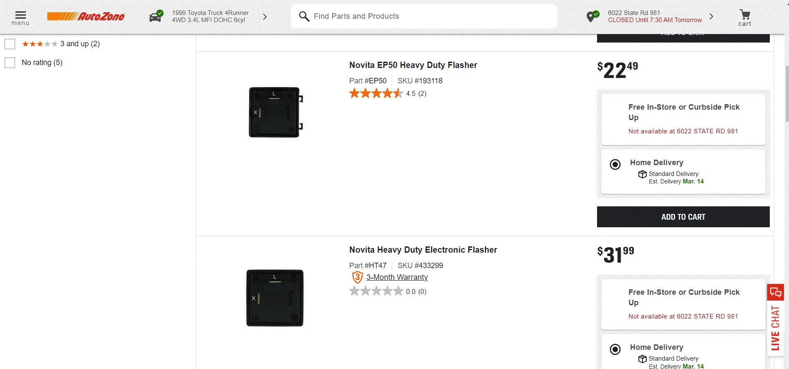Open Live Chat bubble icon
The width and height of the screenshot is (789, 369).
point(775,292)
